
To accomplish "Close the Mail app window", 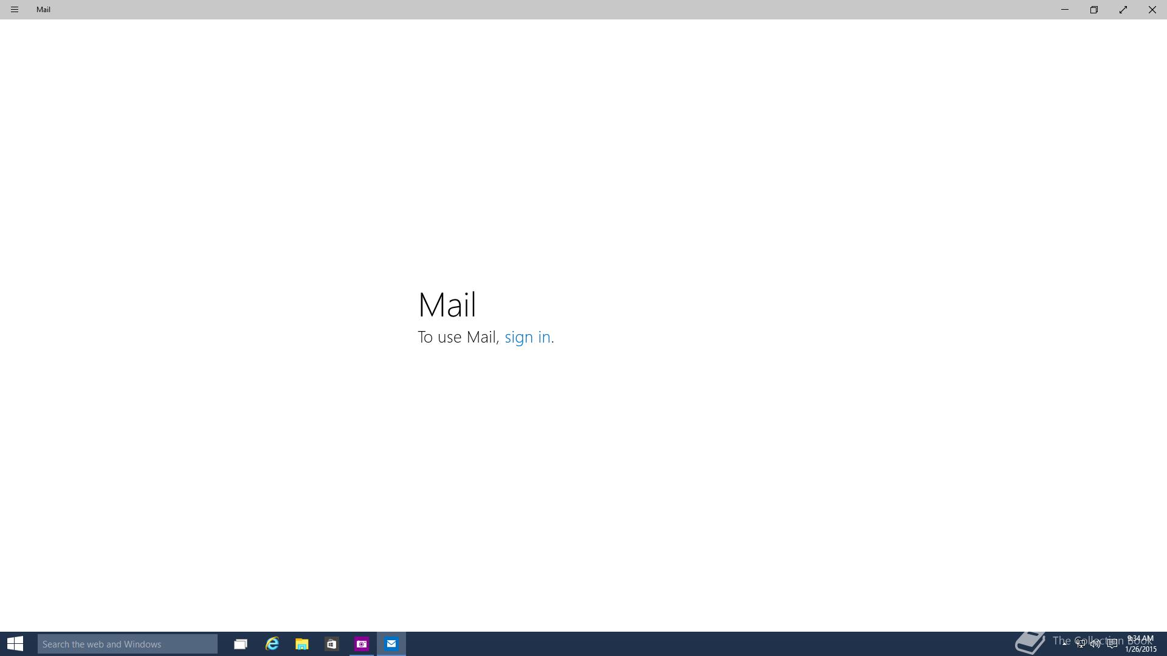I will pyautogui.click(x=1152, y=10).
